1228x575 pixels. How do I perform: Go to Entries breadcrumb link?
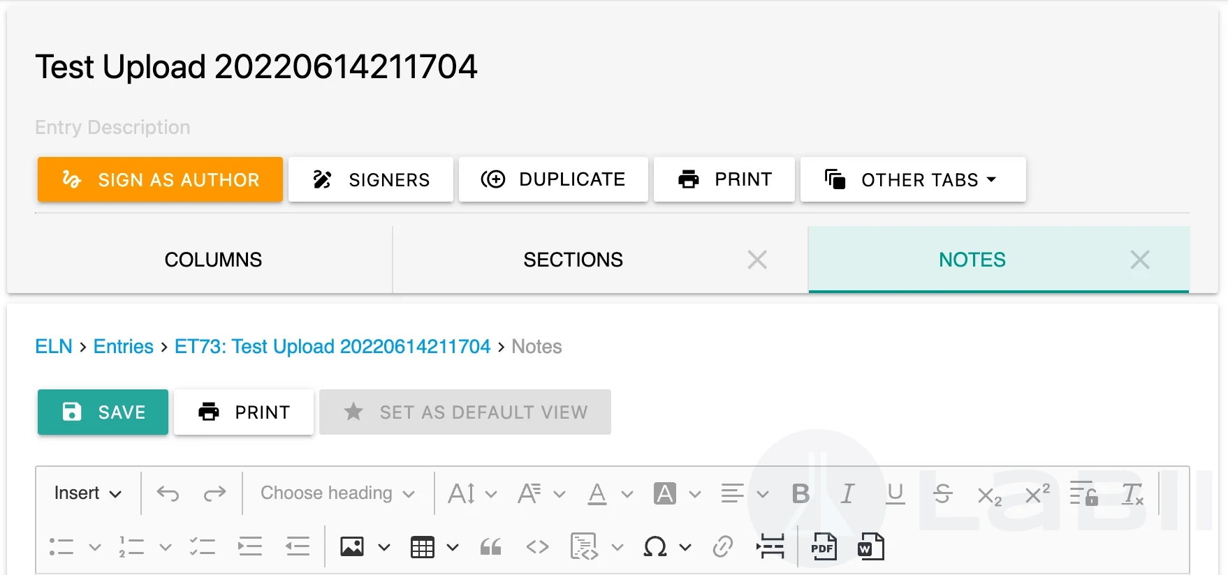coord(123,347)
